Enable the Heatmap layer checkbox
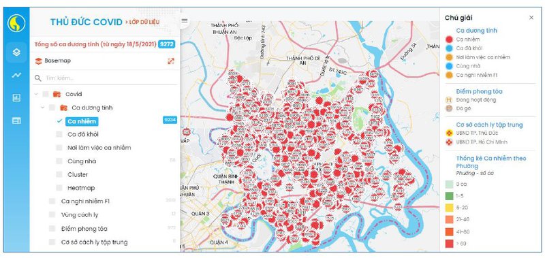The height and width of the screenshot is (258, 545). click(x=59, y=188)
